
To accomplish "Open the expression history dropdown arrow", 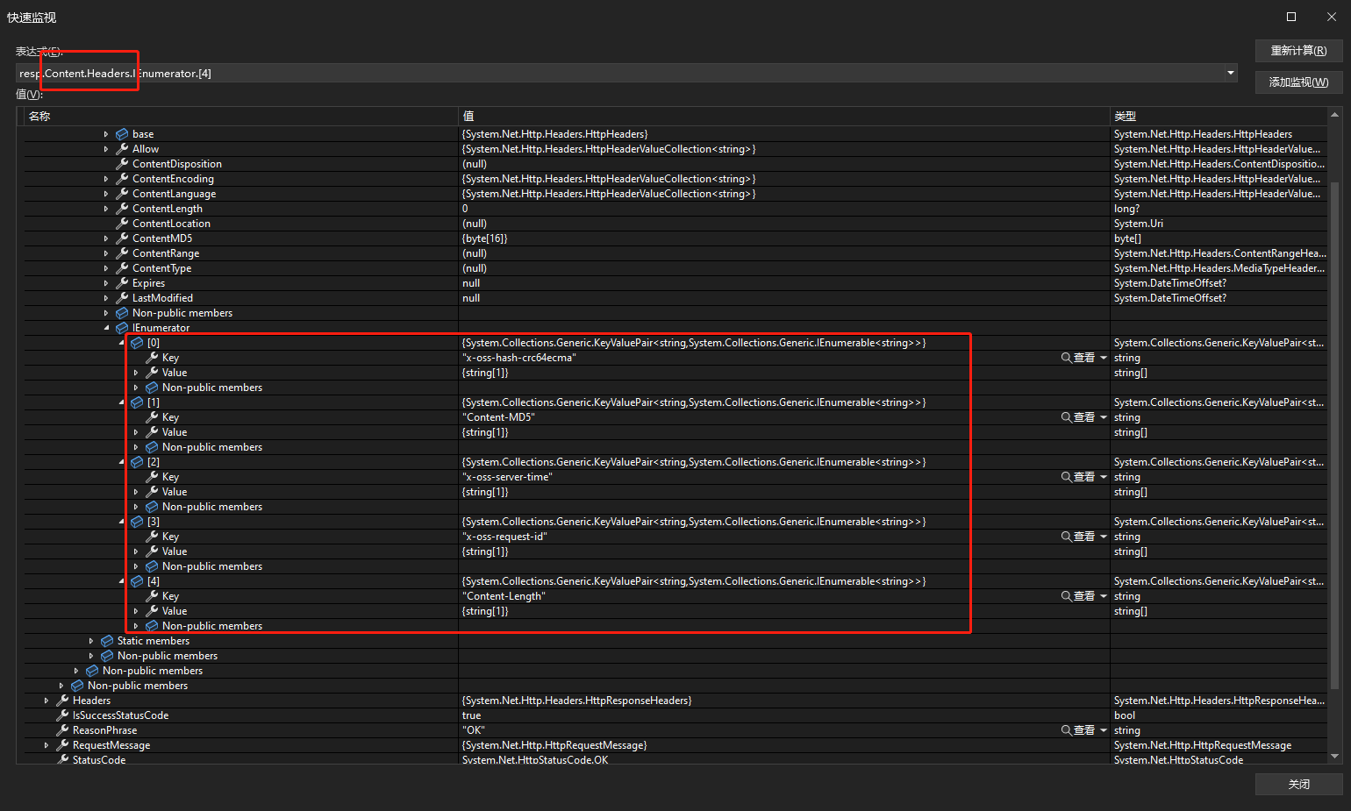I will (x=1231, y=73).
